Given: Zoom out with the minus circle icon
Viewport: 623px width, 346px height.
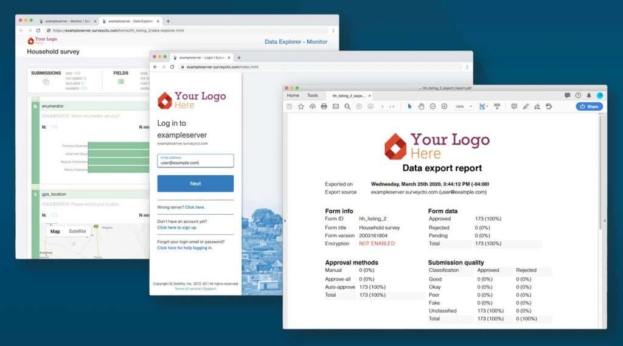Looking at the screenshot, I should [433, 106].
